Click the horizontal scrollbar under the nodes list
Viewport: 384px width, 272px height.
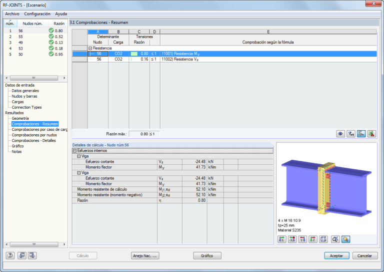click(x=34, y=78)
